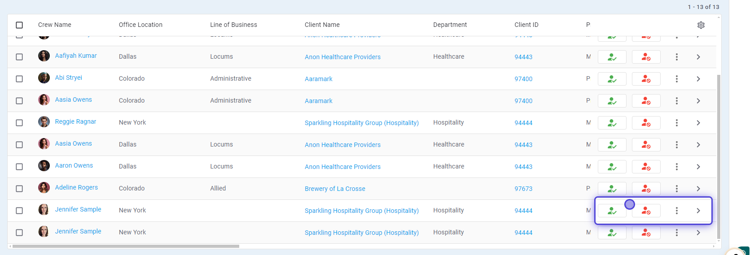Open three-dot menu for Reggie Ragnar
This screenshot has height=255, width=754.
[677, 123]
